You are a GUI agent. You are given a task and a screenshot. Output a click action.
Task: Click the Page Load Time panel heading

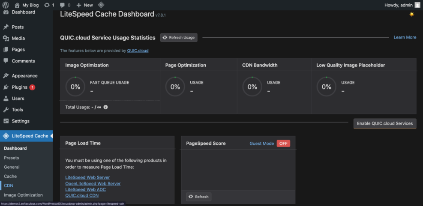83,143
